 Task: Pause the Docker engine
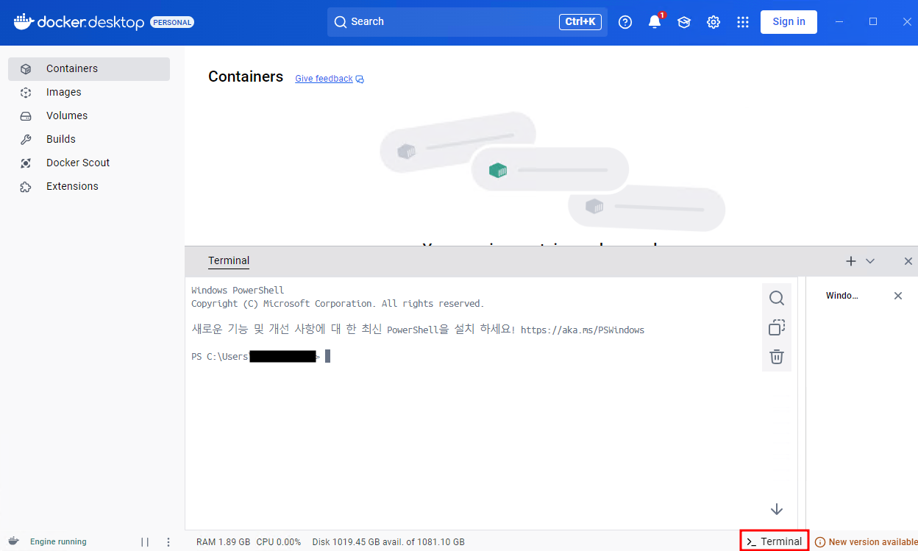click(145, 542)
